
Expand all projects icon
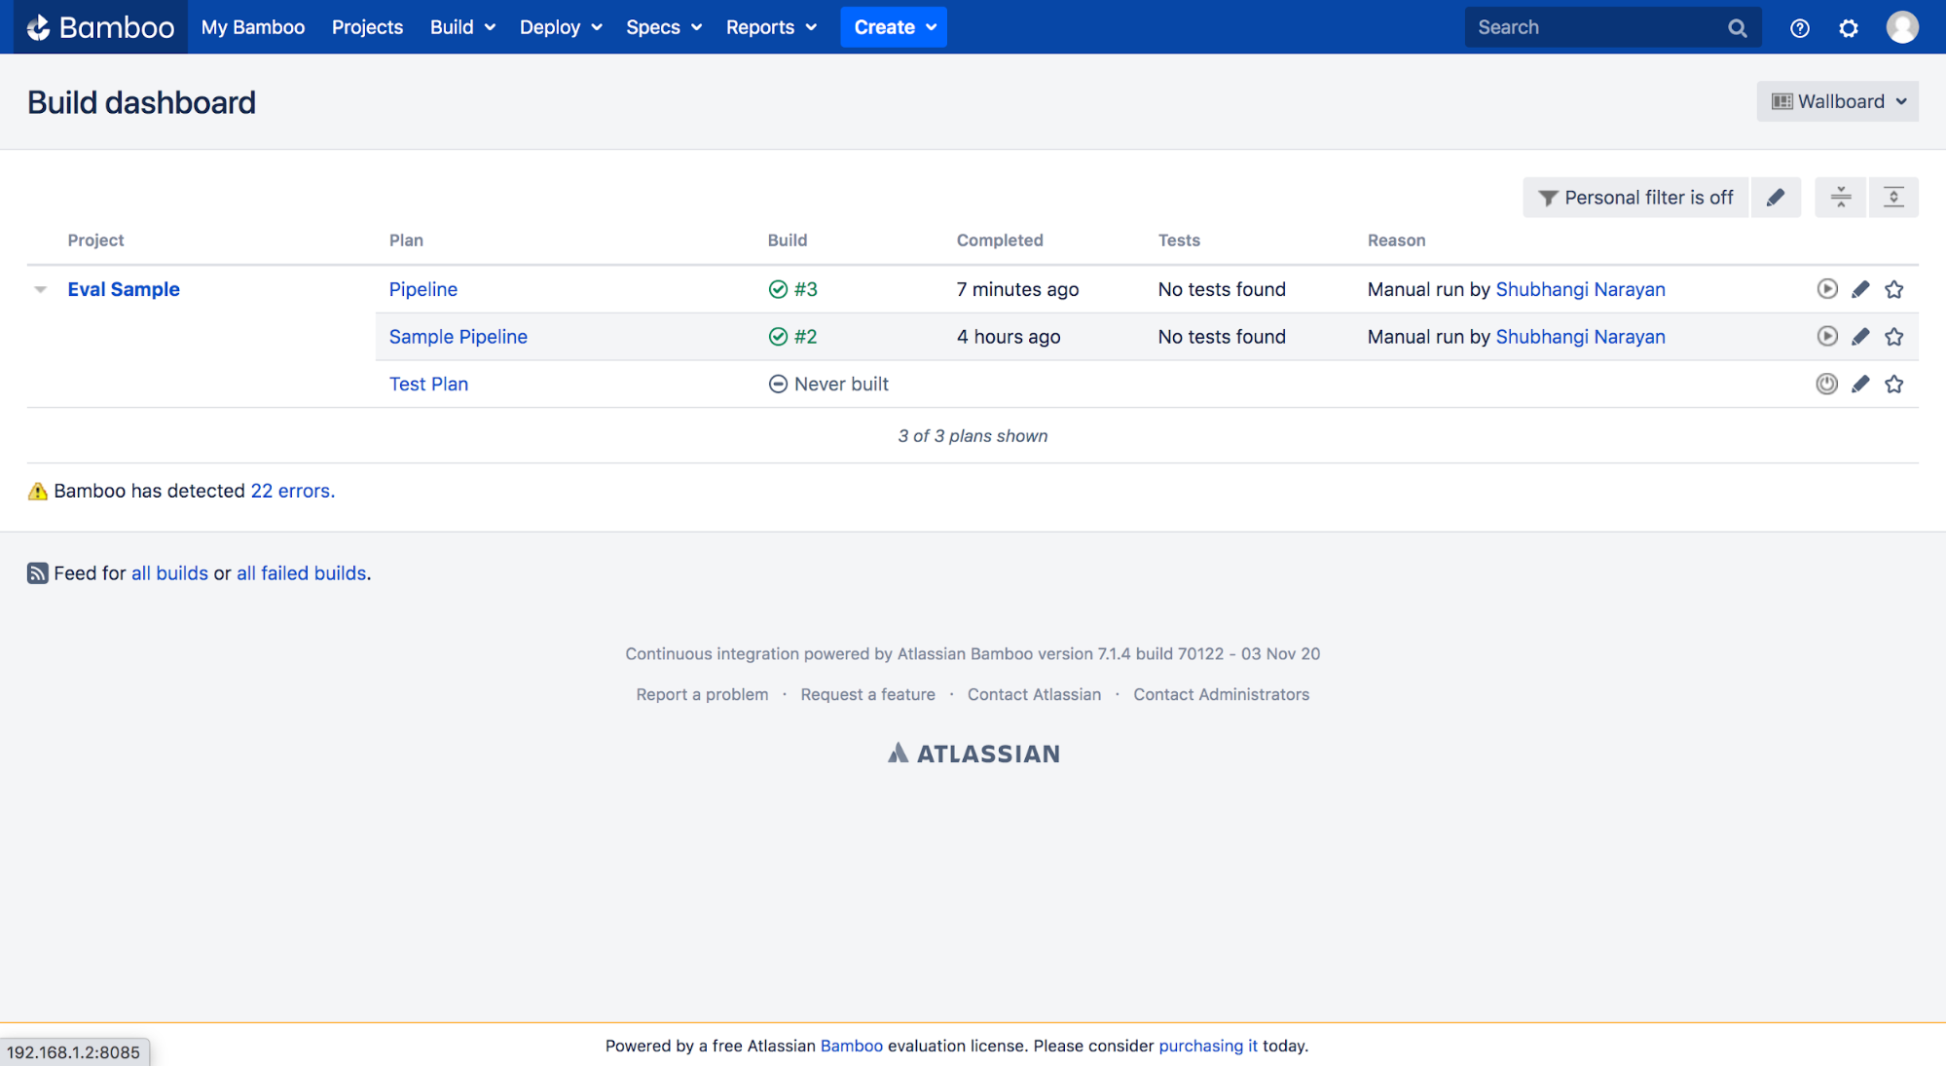(1892, 198)
